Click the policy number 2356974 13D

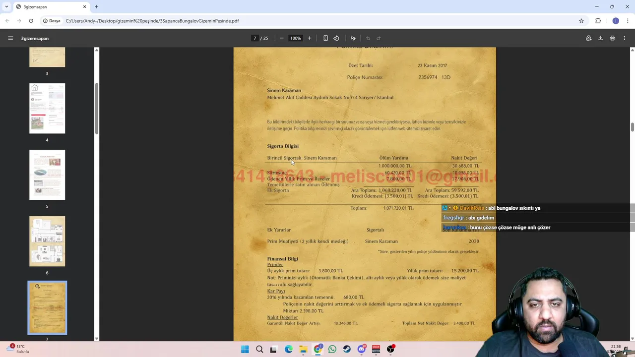point(435,77)
